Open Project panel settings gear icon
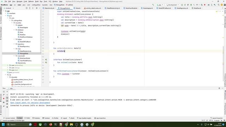Image resolution: width=226 pixels, height=127 pixels. [37, 8]
